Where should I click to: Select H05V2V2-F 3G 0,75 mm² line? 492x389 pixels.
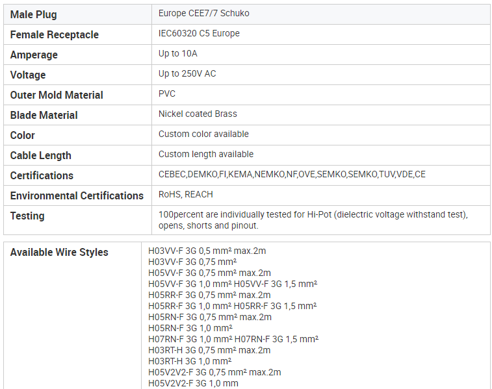(214, 372)
